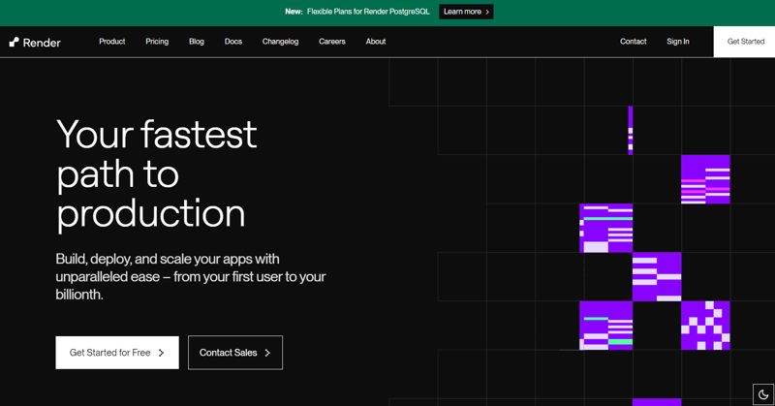Open the Pricing page
This screenshot has height=406, width=775.
157,42
